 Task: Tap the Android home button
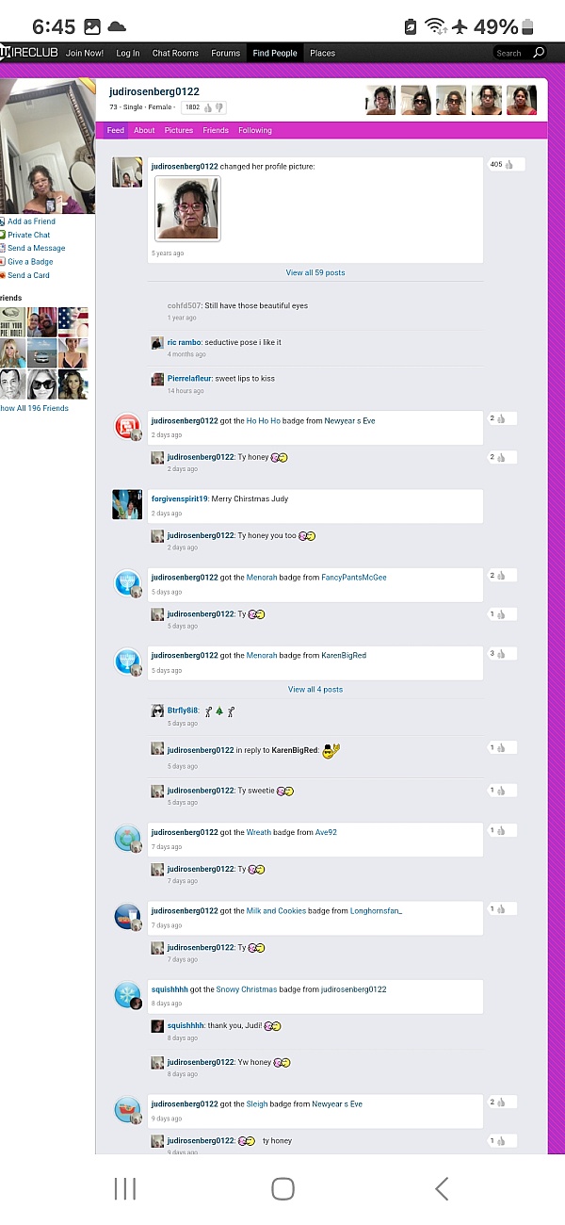point(282,1188)
